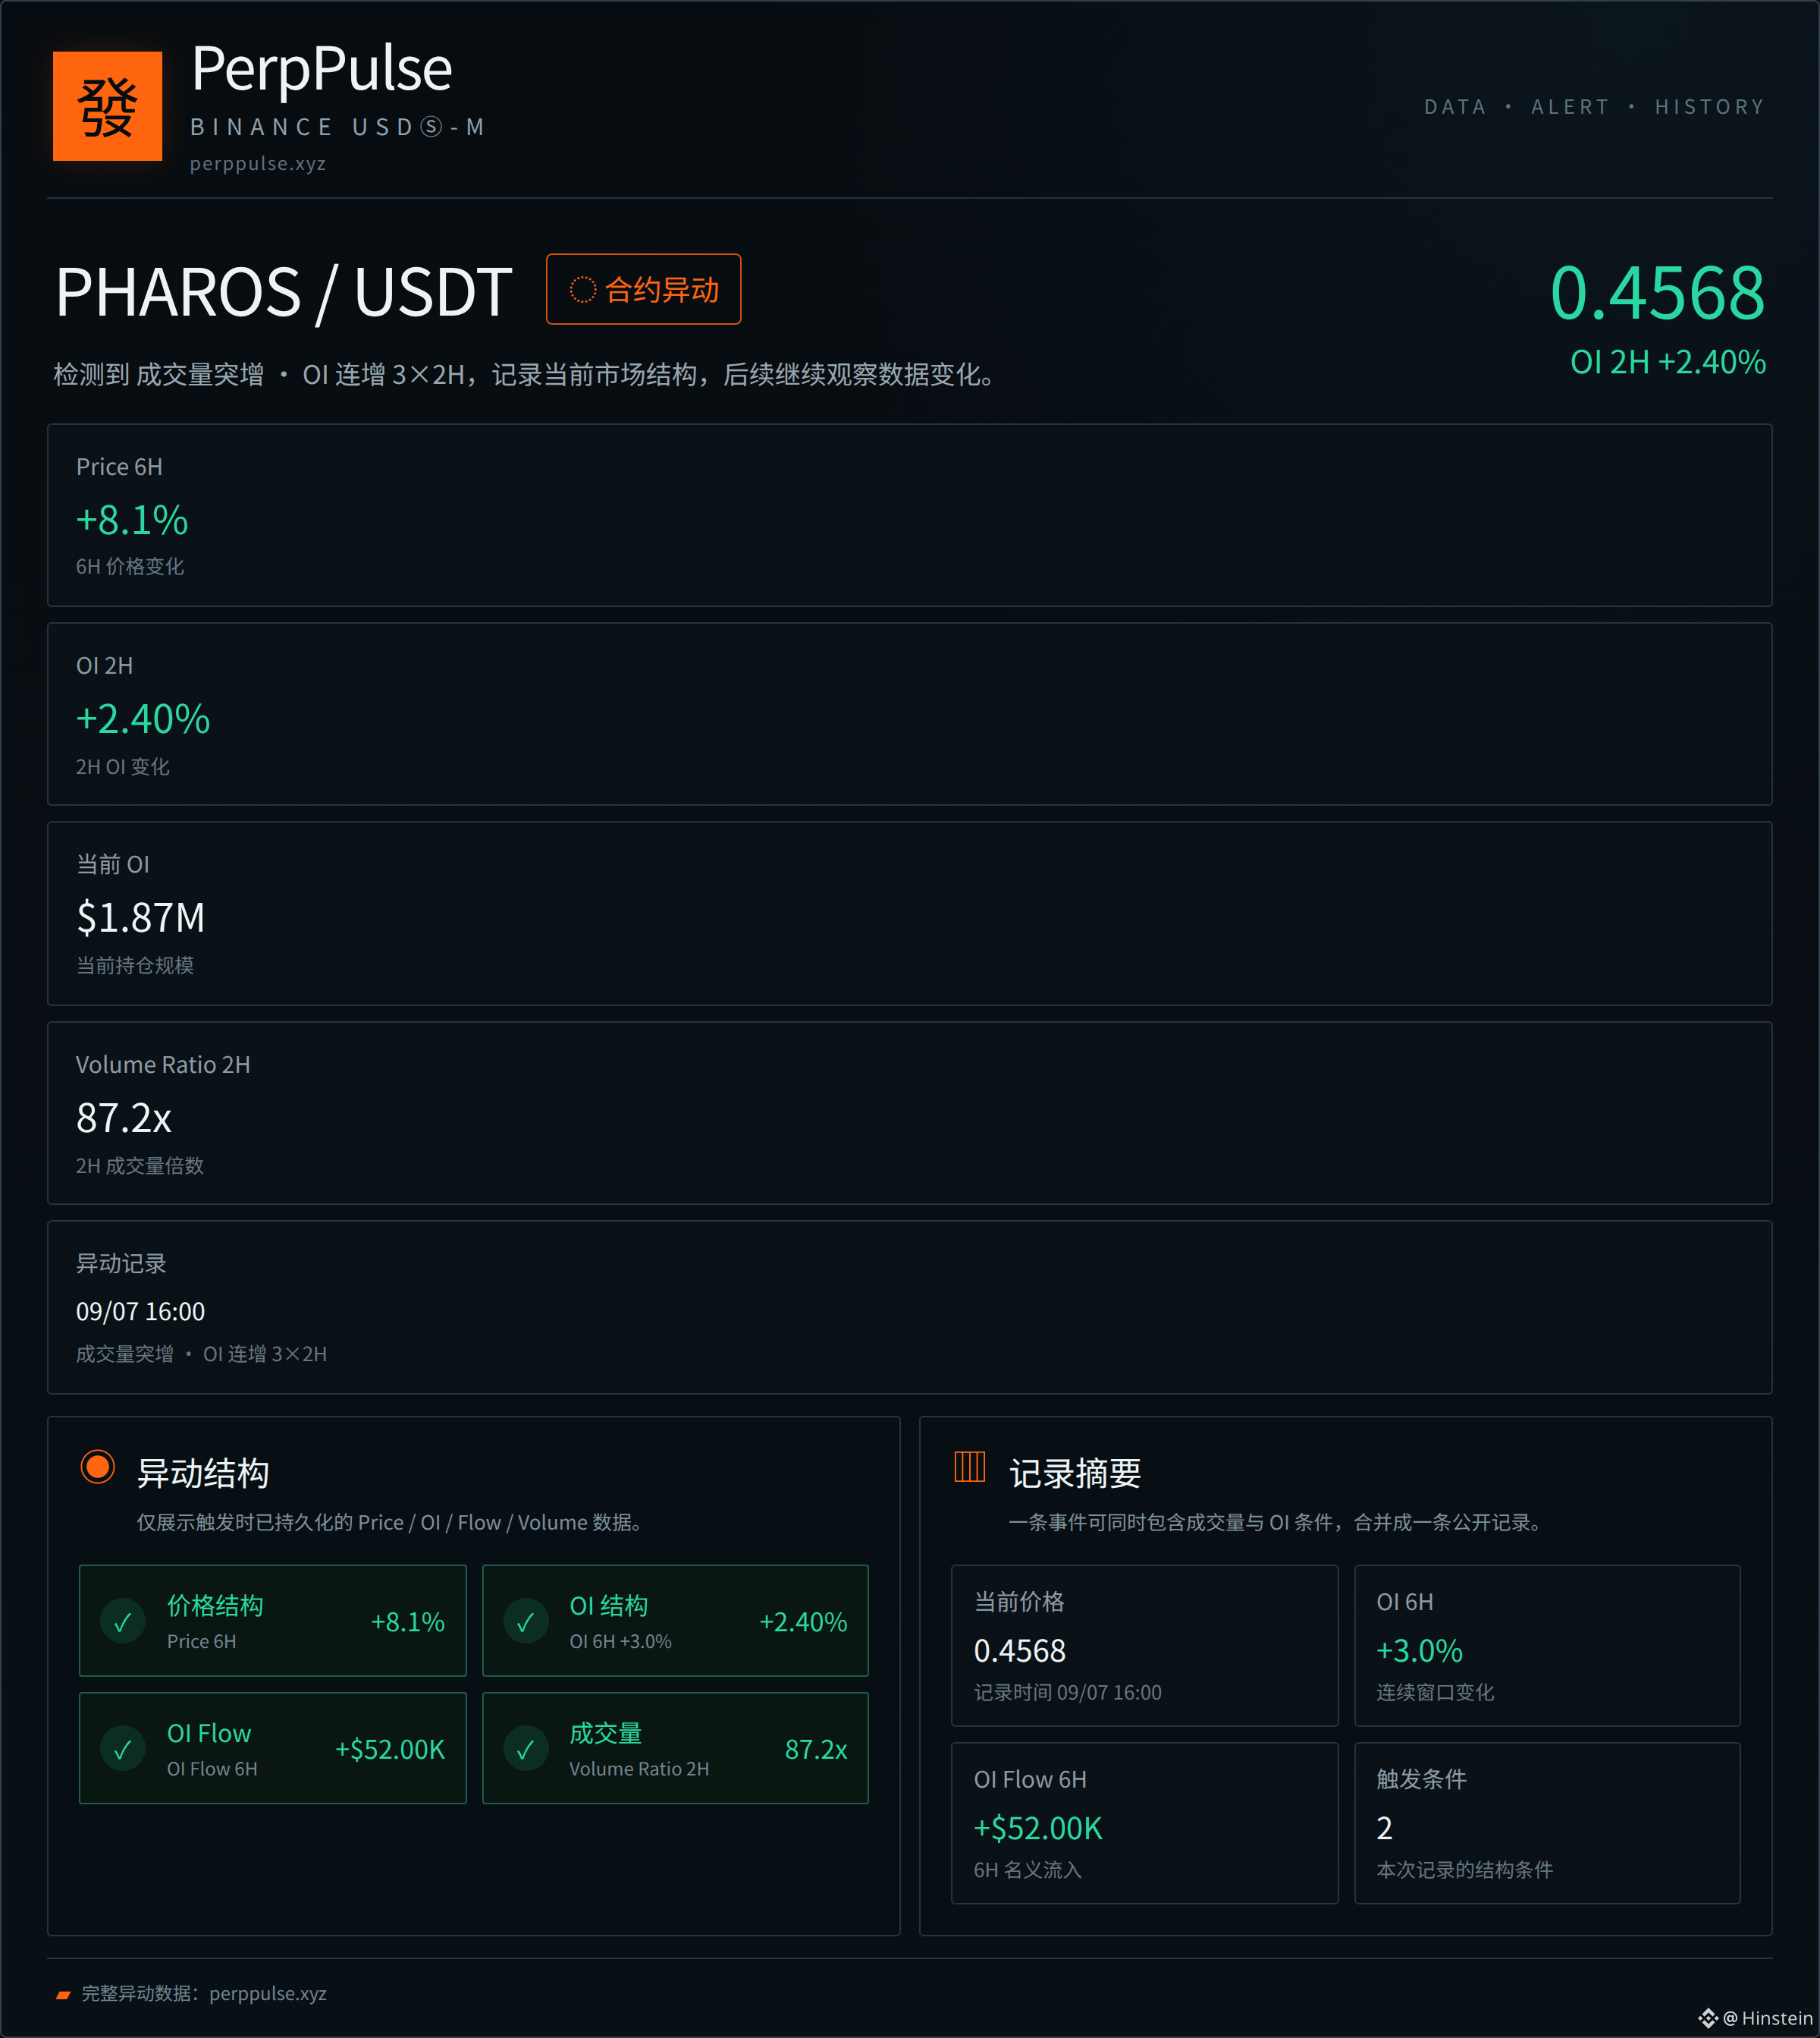Toggle the OI Flow checkmark
Image resolution: width=1820 pixels, height=2038 pixels.
click(x=123, y=1749)
